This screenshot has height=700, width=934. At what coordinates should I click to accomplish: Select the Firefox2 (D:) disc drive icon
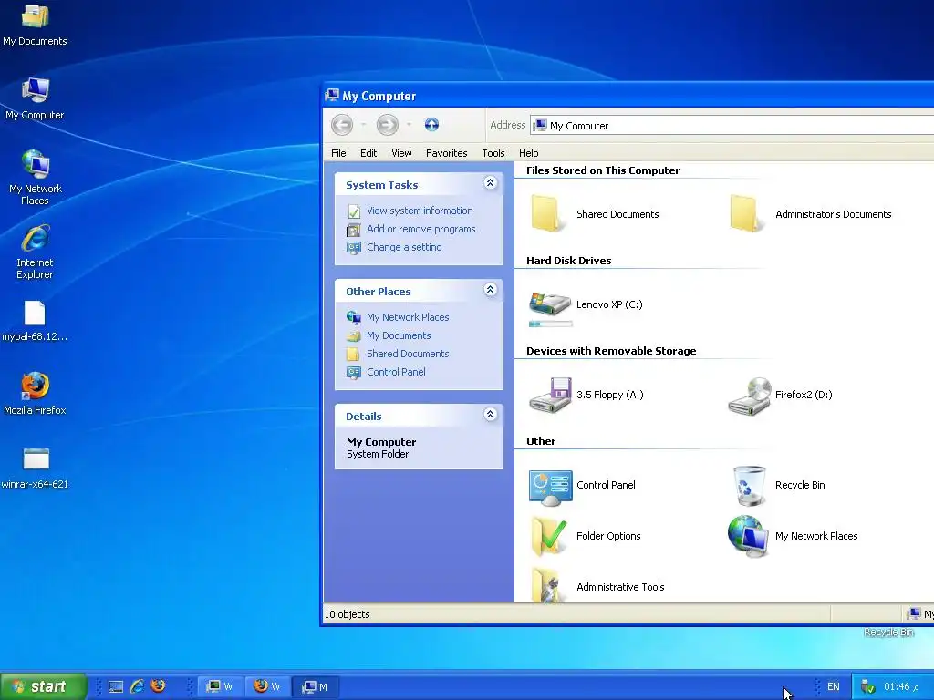750,396
